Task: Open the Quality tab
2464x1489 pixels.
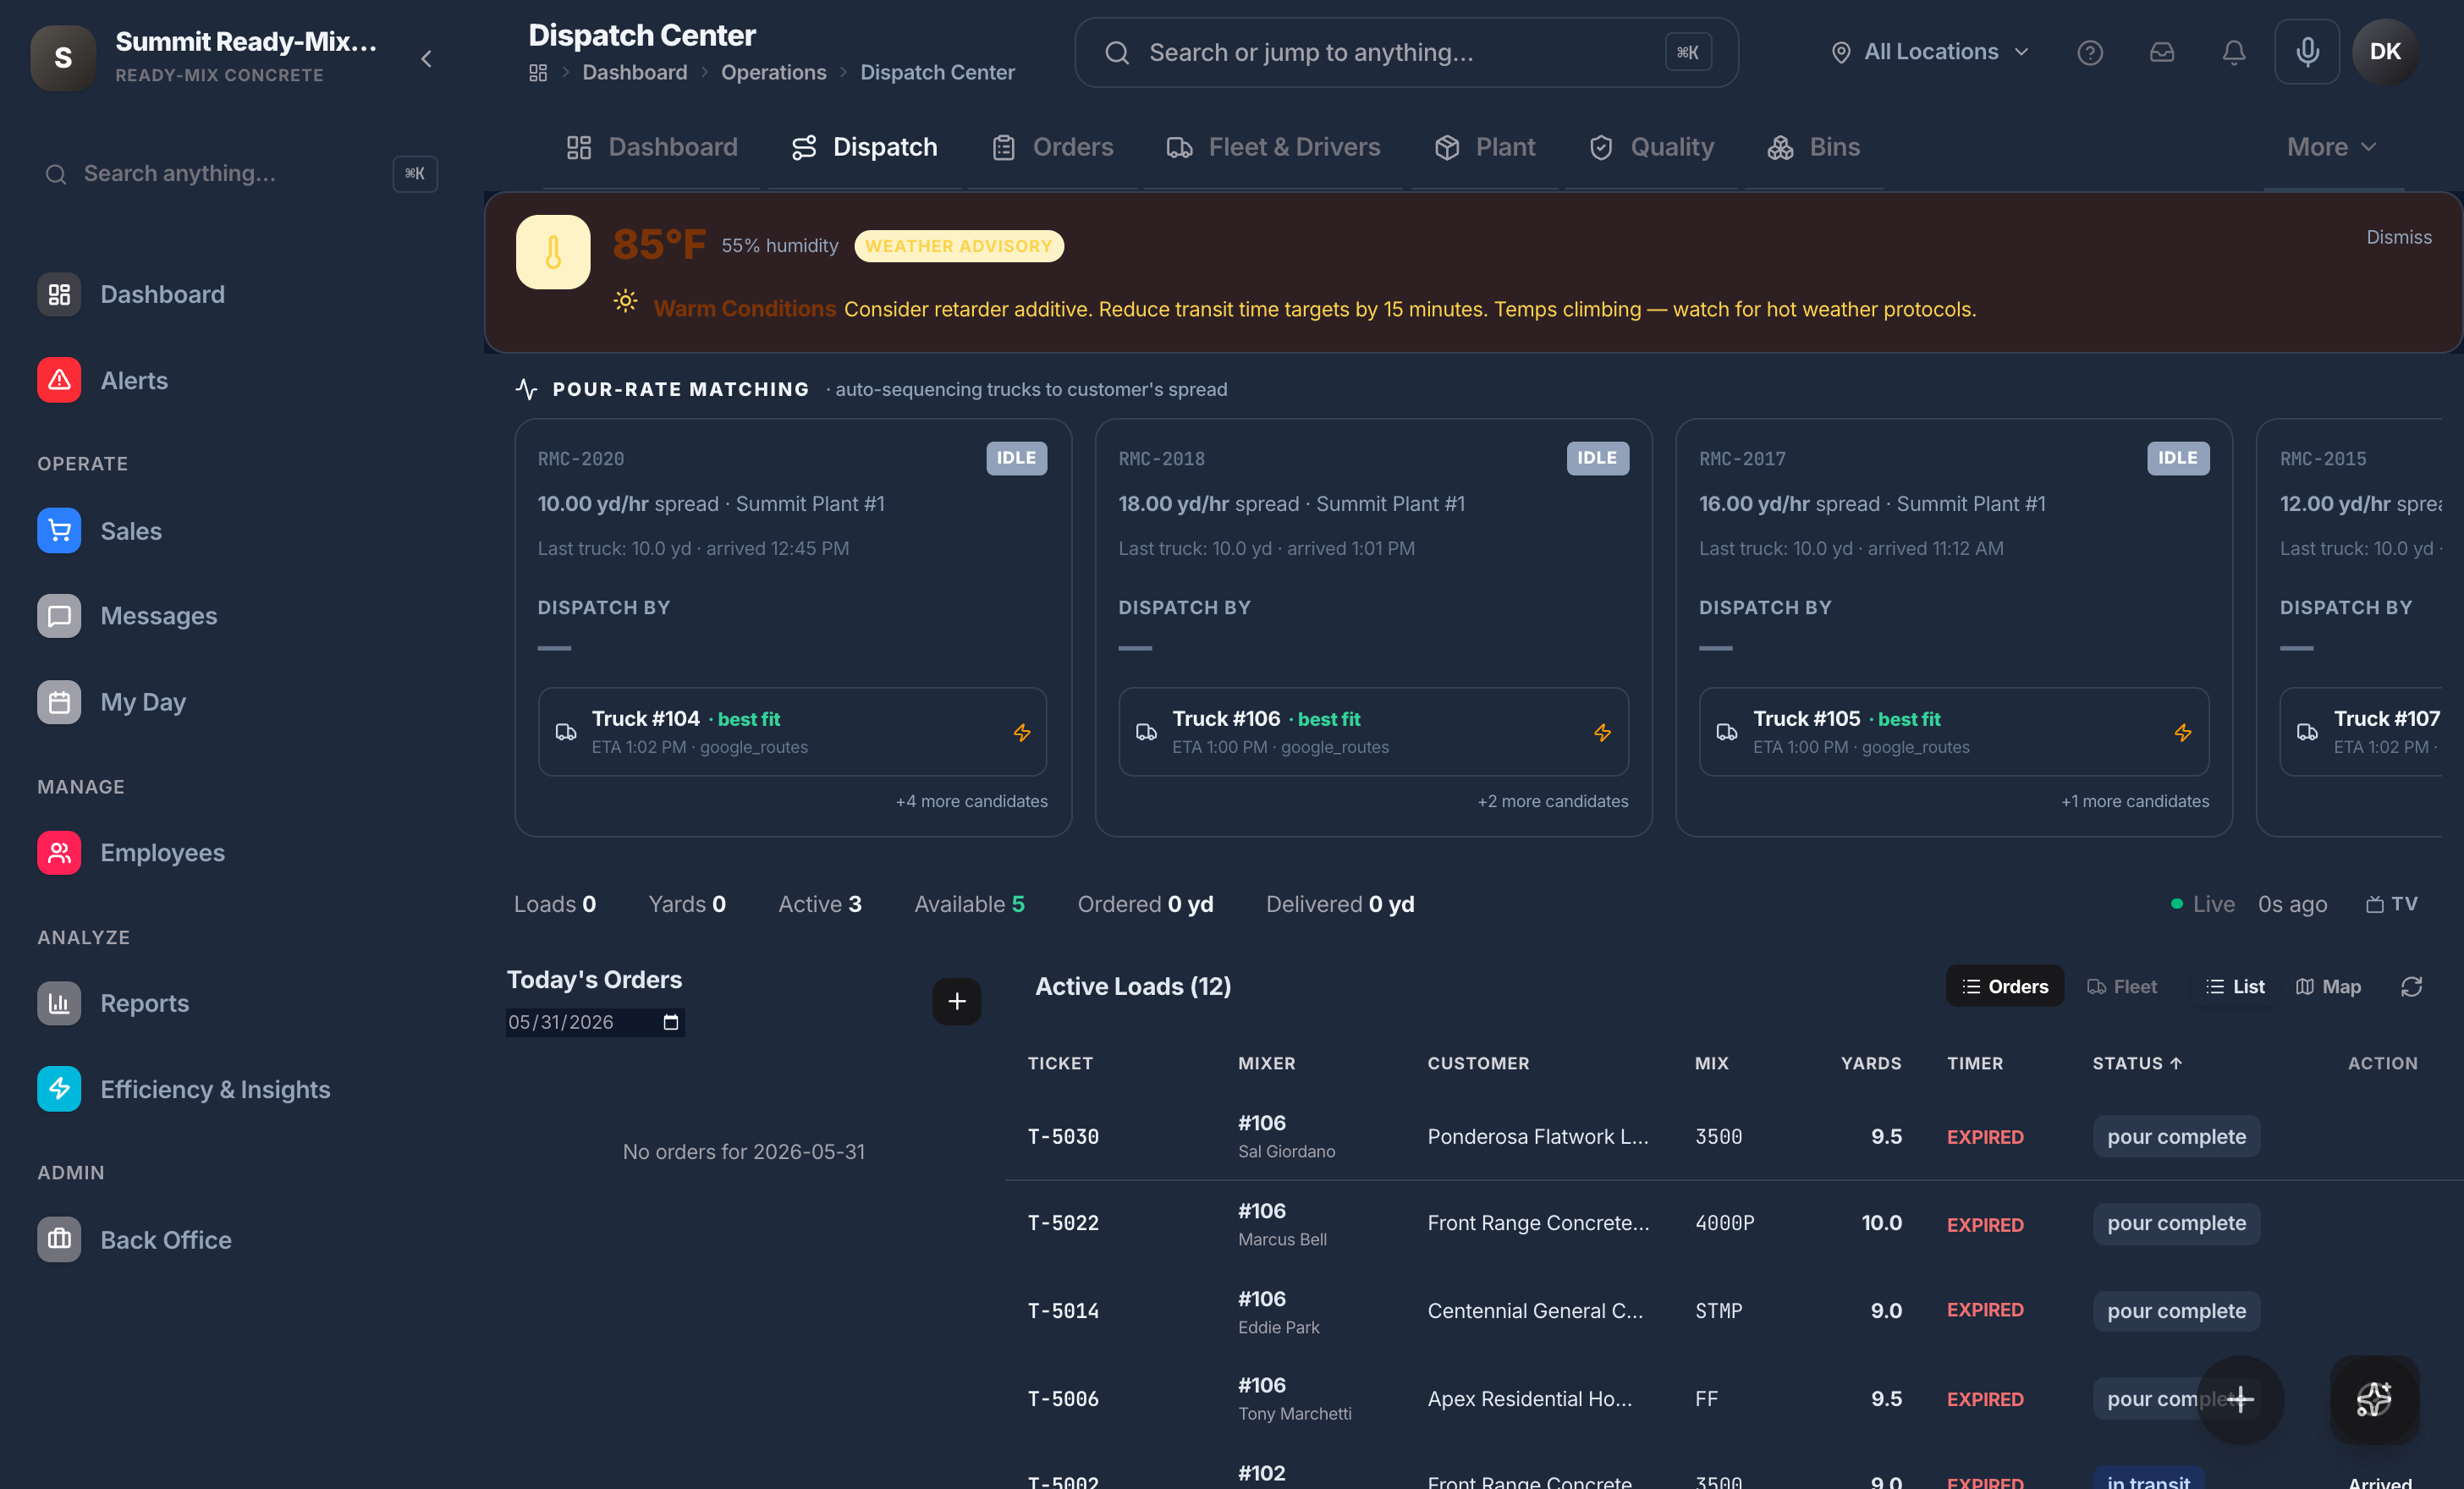Action: pos(1651,147)
